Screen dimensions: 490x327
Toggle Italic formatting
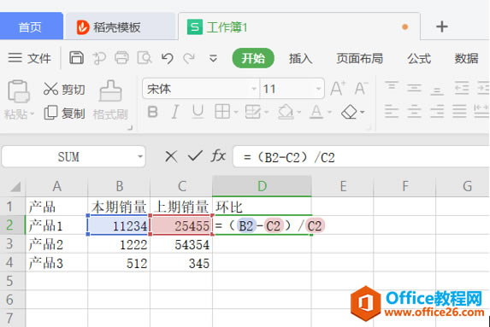point(175,112)
